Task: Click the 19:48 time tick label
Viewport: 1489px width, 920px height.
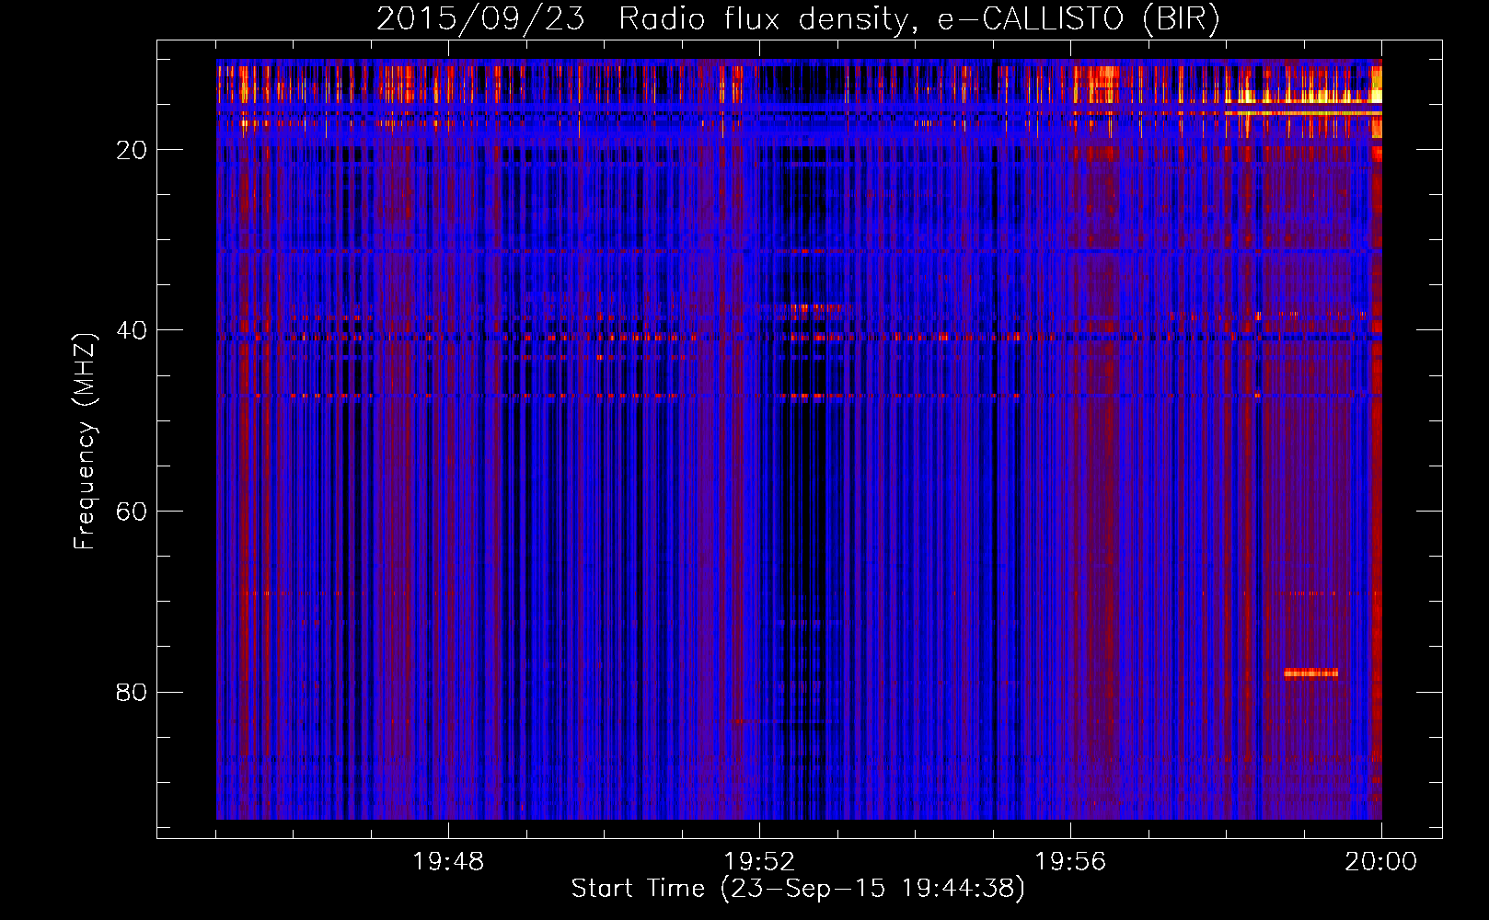Action: point(448,861)
